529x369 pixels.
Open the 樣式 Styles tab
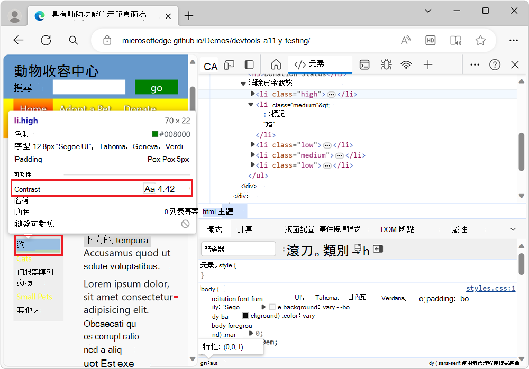point(214,229)
